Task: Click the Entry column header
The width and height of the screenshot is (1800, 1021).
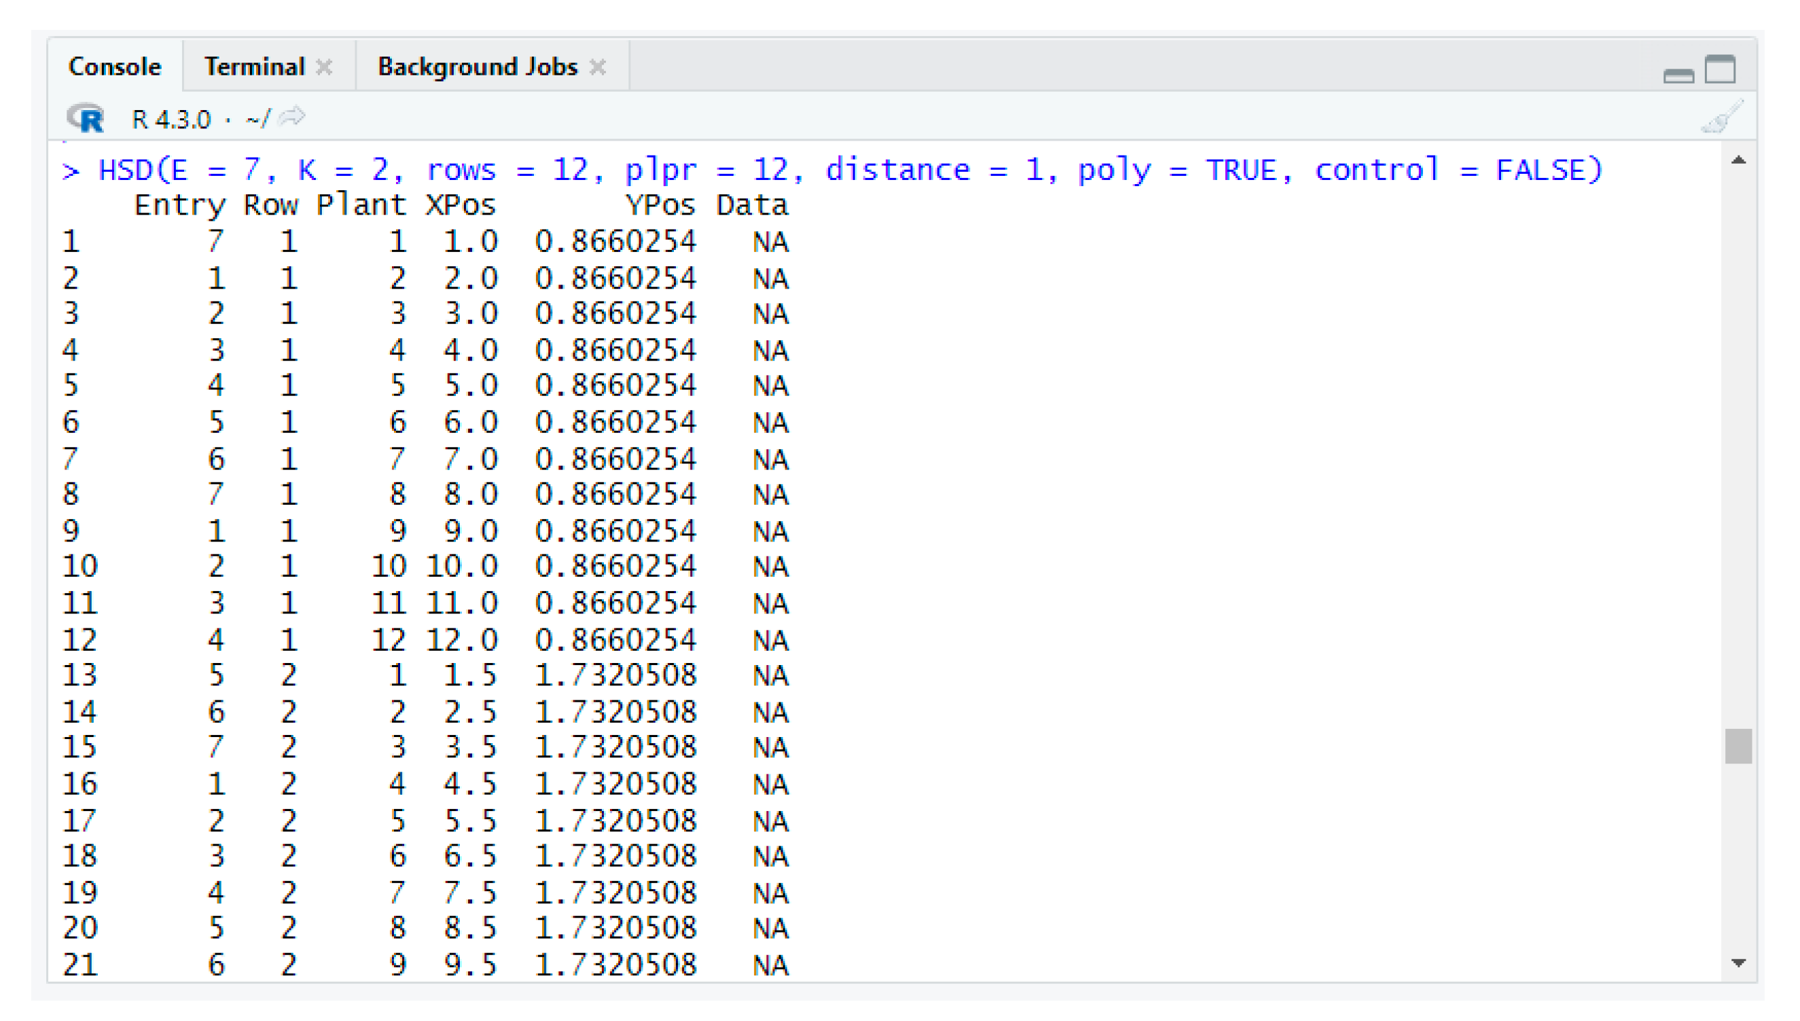Action: 179,205
